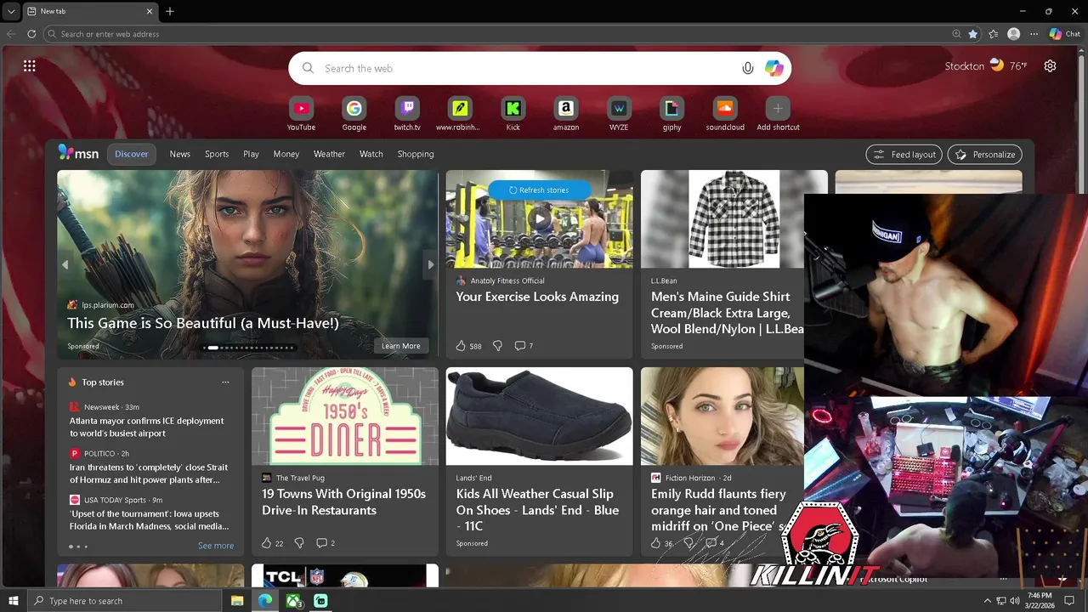1088x612 pixels.
Task: Open the Watch tab
Action: point(371,154)
